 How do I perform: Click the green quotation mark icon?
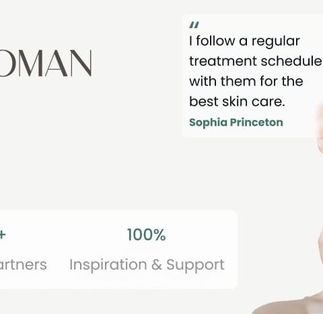[x=194, y=25]
